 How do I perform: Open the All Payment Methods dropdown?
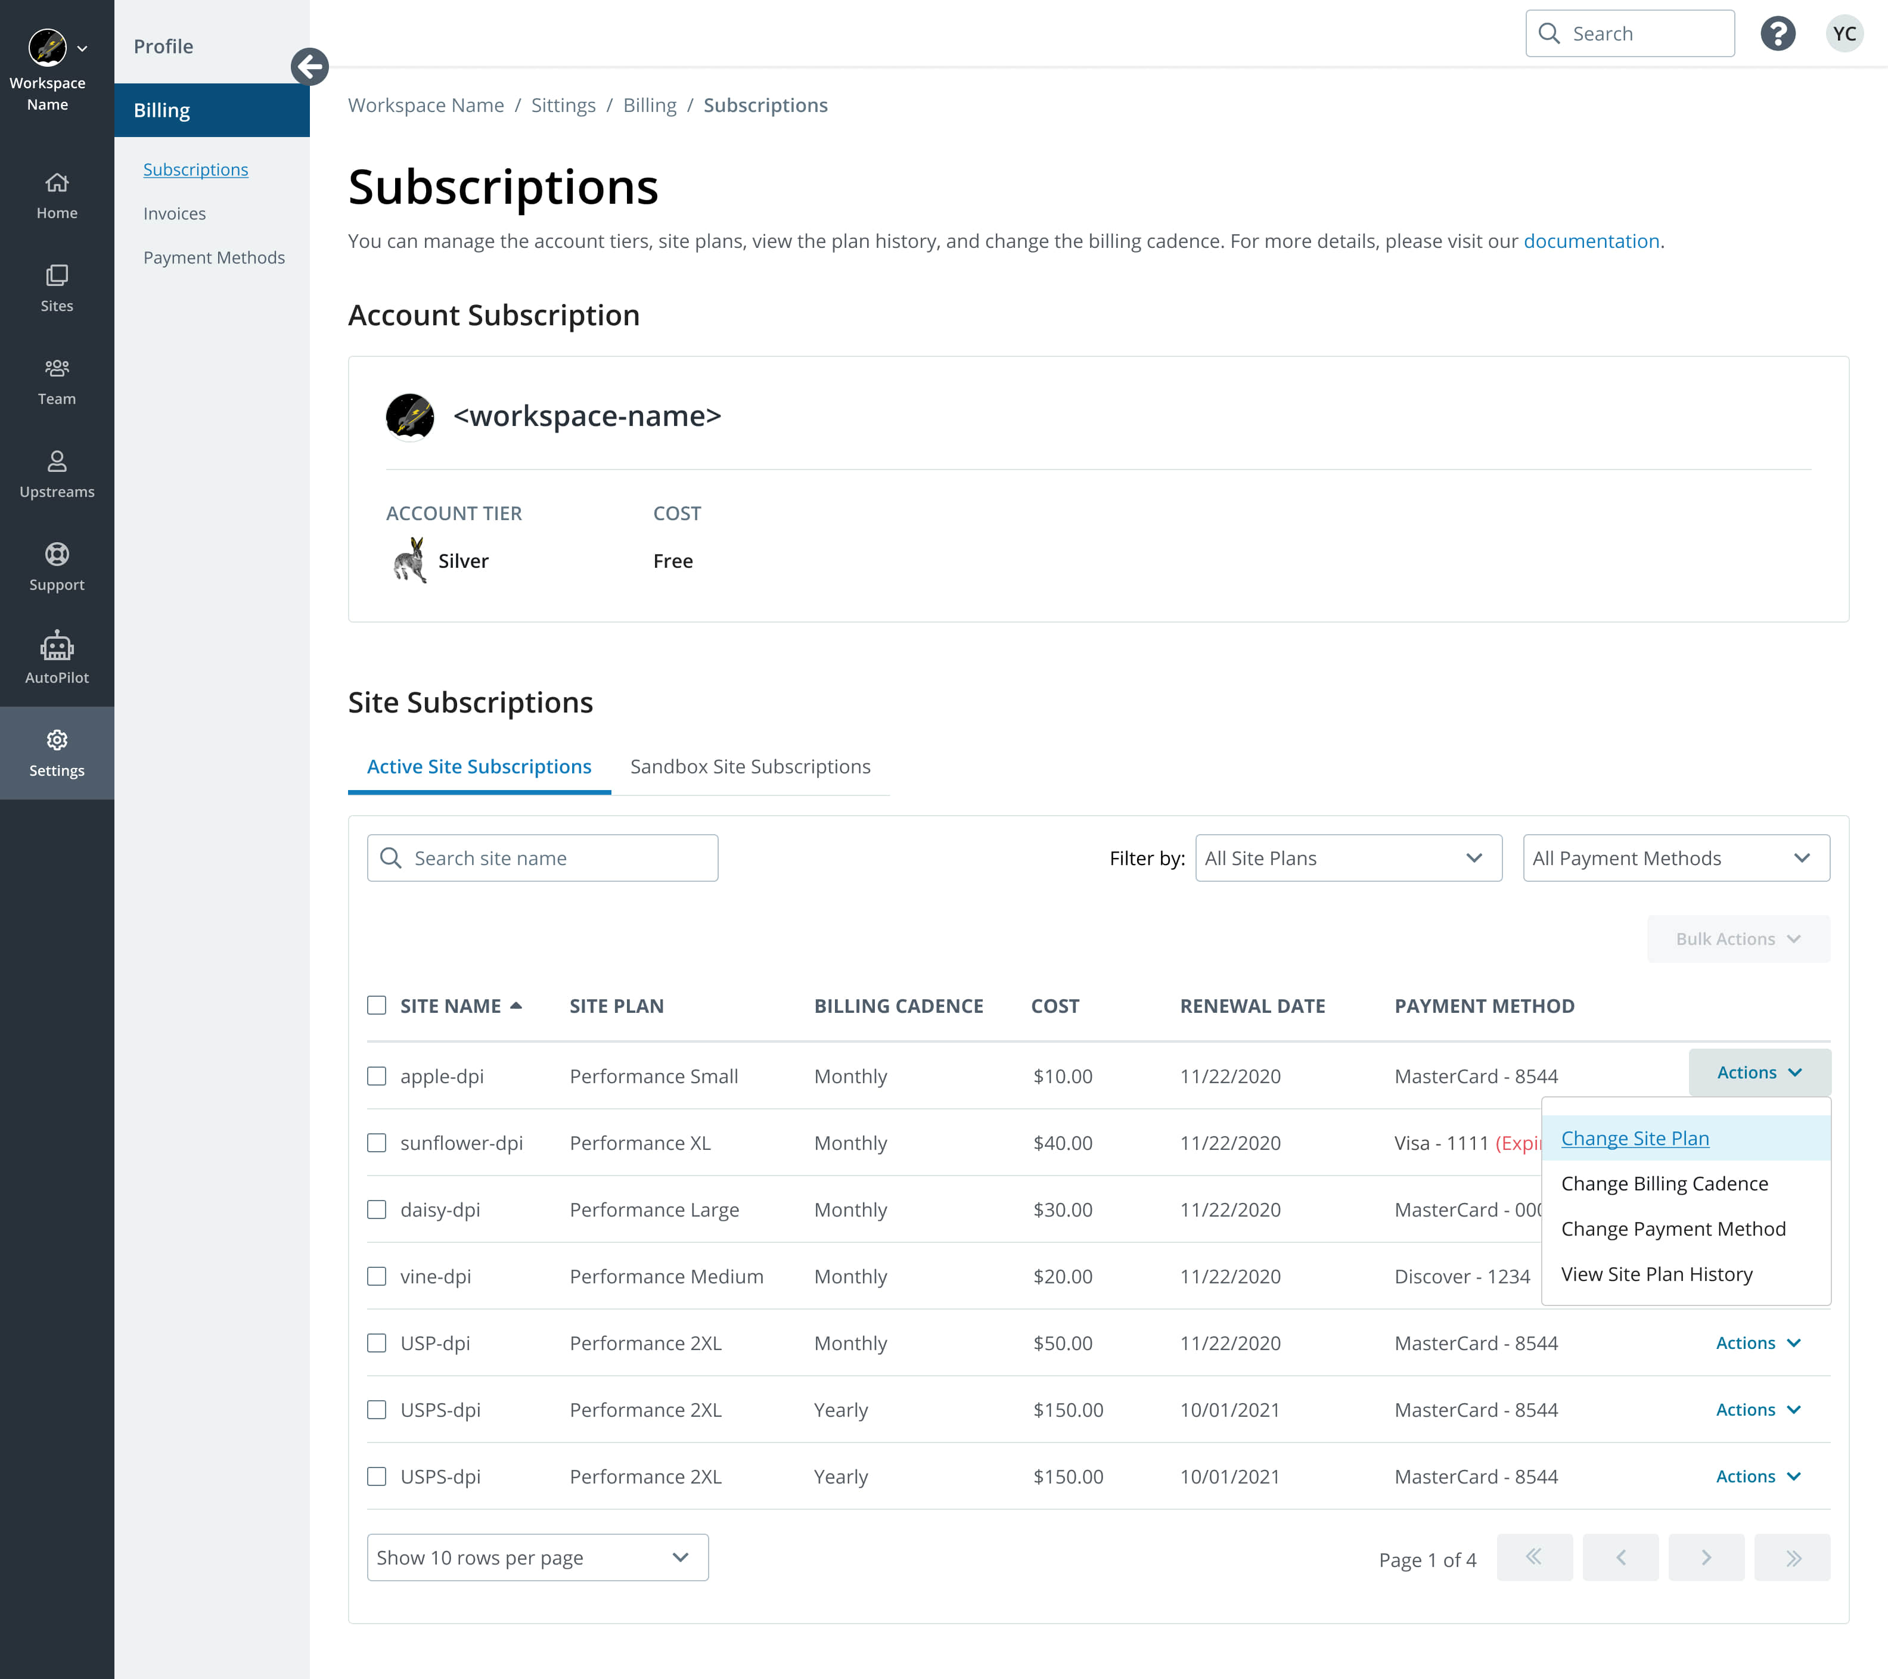(1676, 858)
